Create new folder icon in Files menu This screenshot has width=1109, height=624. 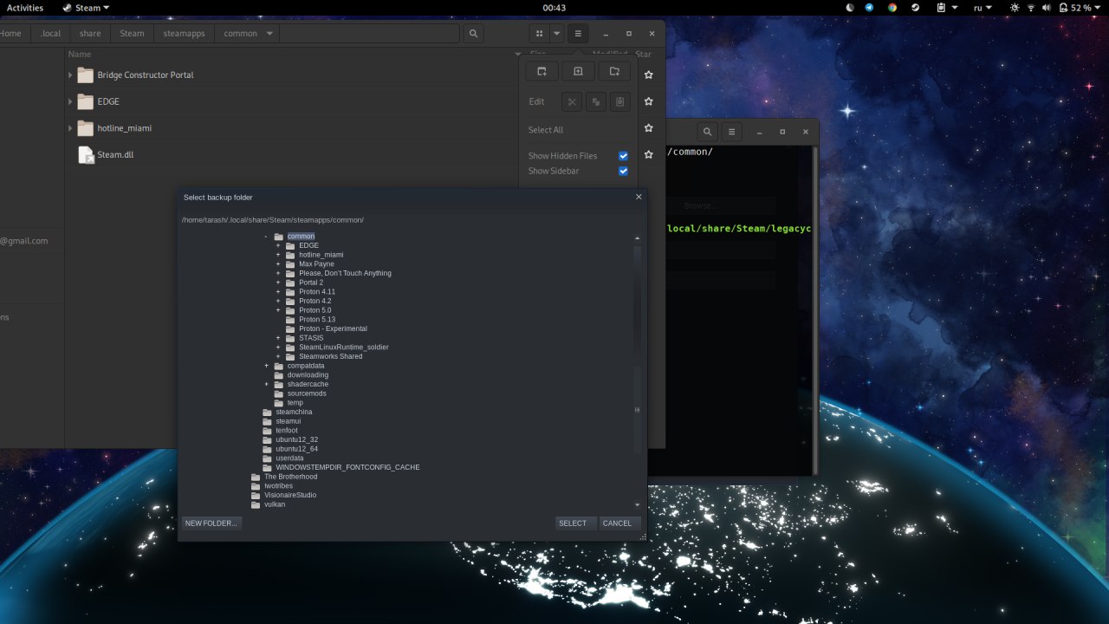click(614, 71)
